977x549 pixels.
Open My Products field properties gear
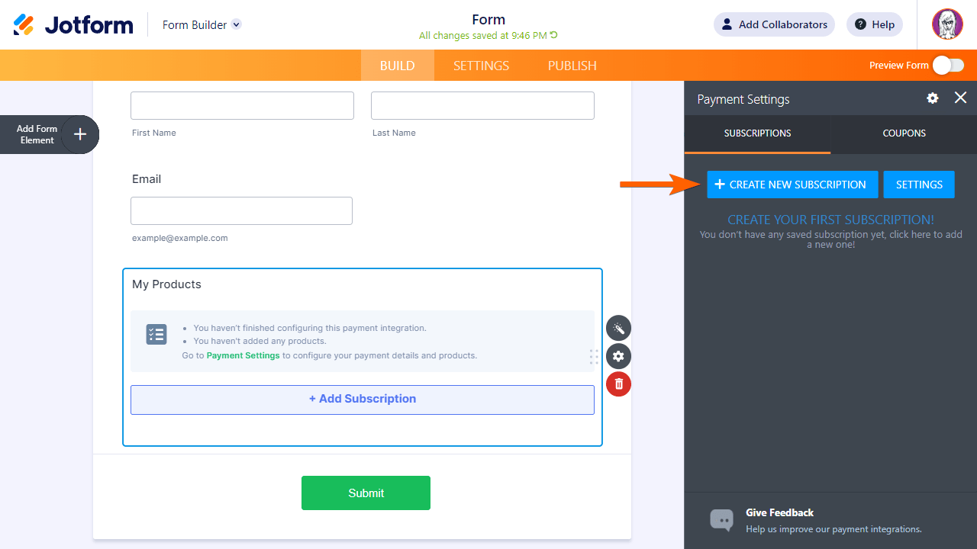point(618,356)
